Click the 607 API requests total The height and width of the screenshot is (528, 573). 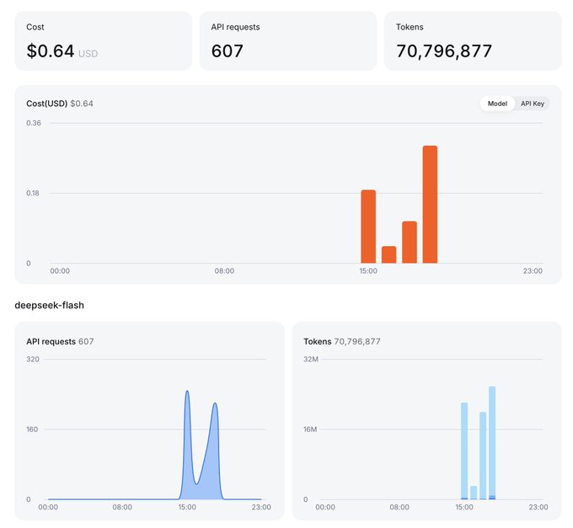227,51
